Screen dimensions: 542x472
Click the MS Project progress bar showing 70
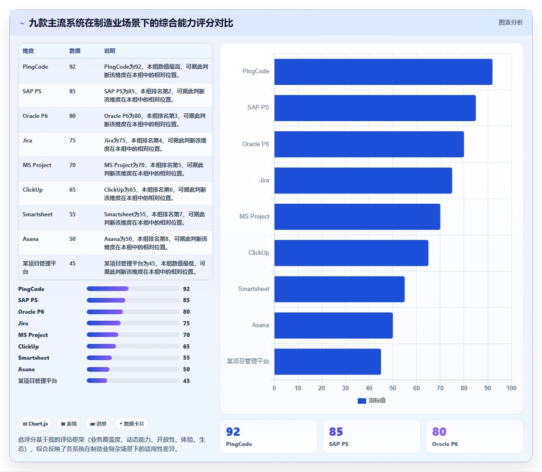pos(133,335)
